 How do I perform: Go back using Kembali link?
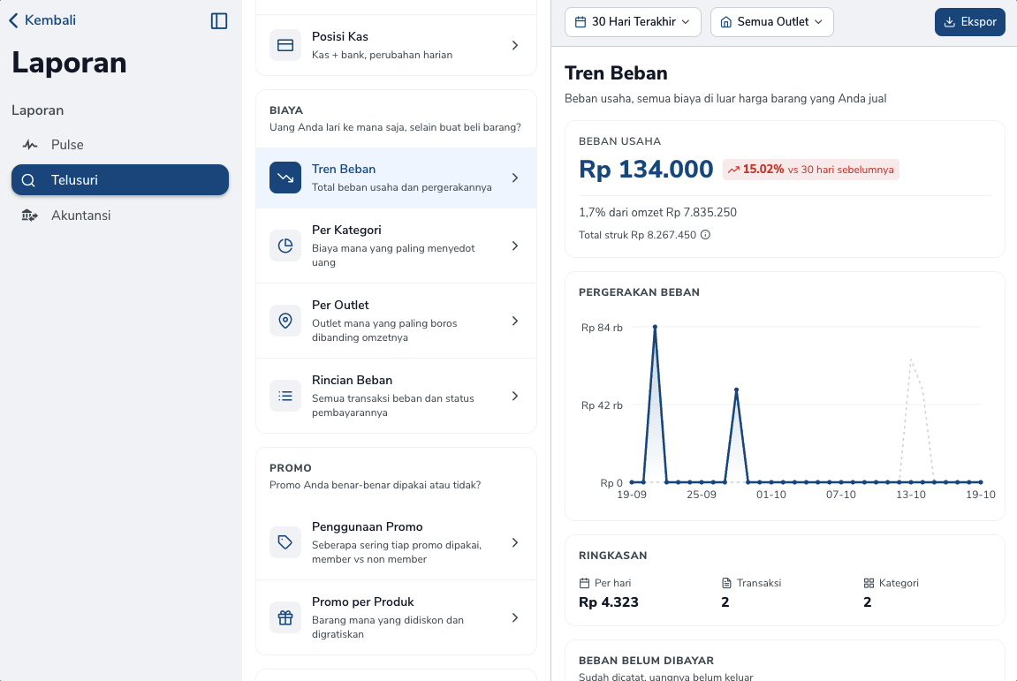tap(42, 20)
